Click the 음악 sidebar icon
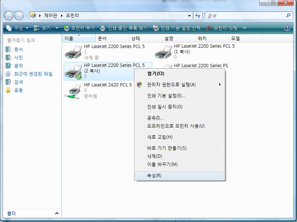This screenshot has height=222, width=297. 8,66
